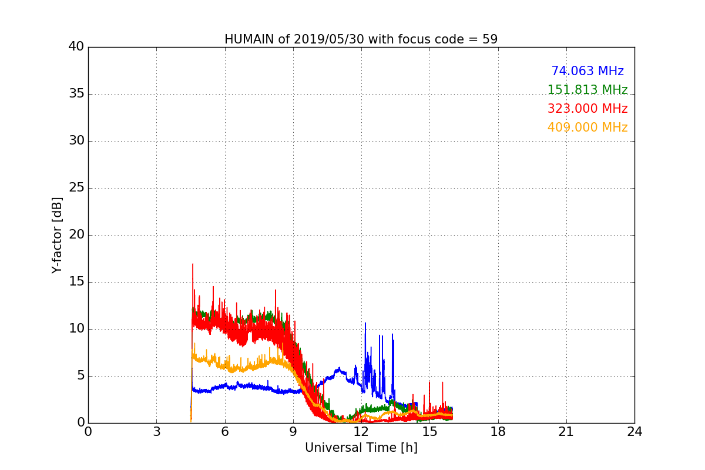Click the "Y-factor [dB]" axis label

pos(56,235)
